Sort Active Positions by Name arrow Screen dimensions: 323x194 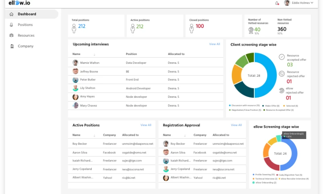point(94,135)
